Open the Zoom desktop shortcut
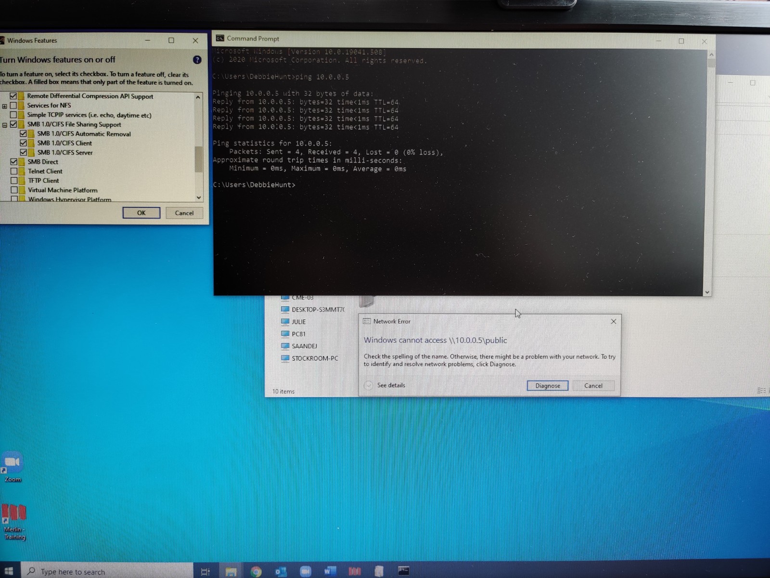Image resolution: width=770 pixels, height=578 pixels. tap(13, 466)
